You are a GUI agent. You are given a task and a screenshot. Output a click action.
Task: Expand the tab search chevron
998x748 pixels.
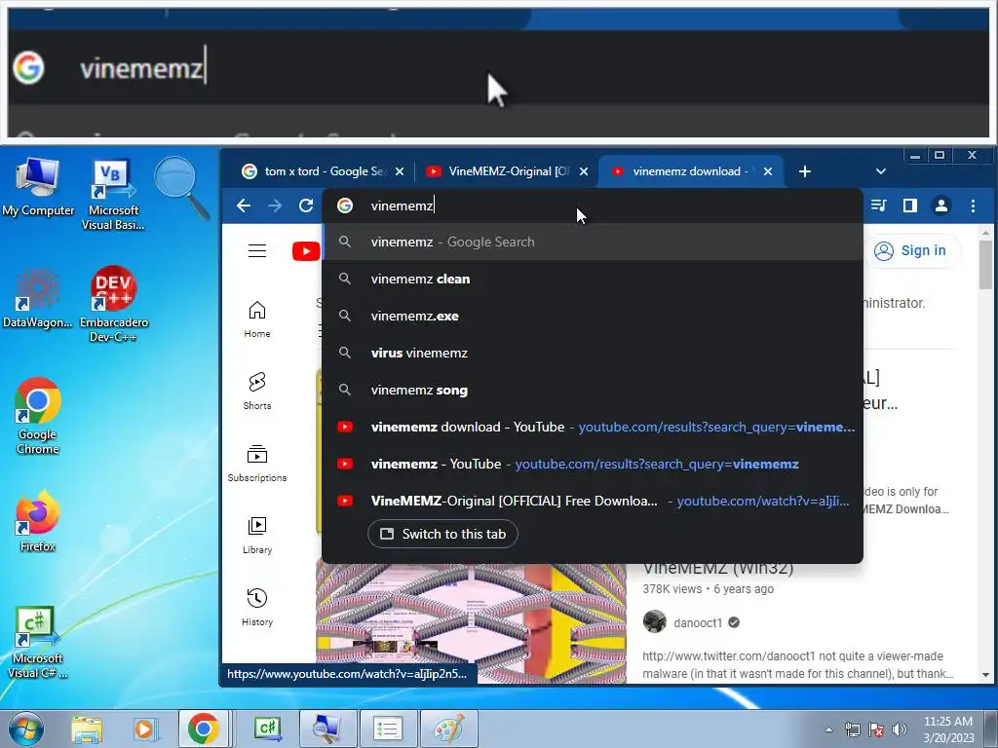coord(881,171)
